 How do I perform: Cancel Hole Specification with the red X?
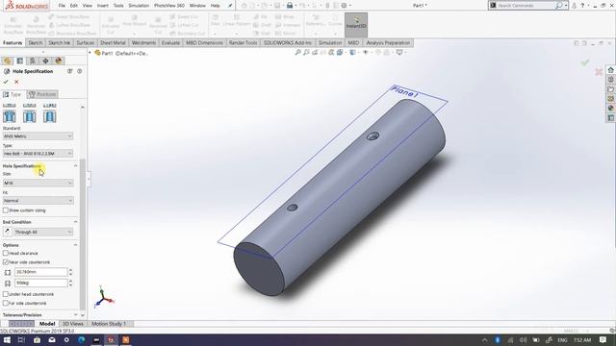16,82
